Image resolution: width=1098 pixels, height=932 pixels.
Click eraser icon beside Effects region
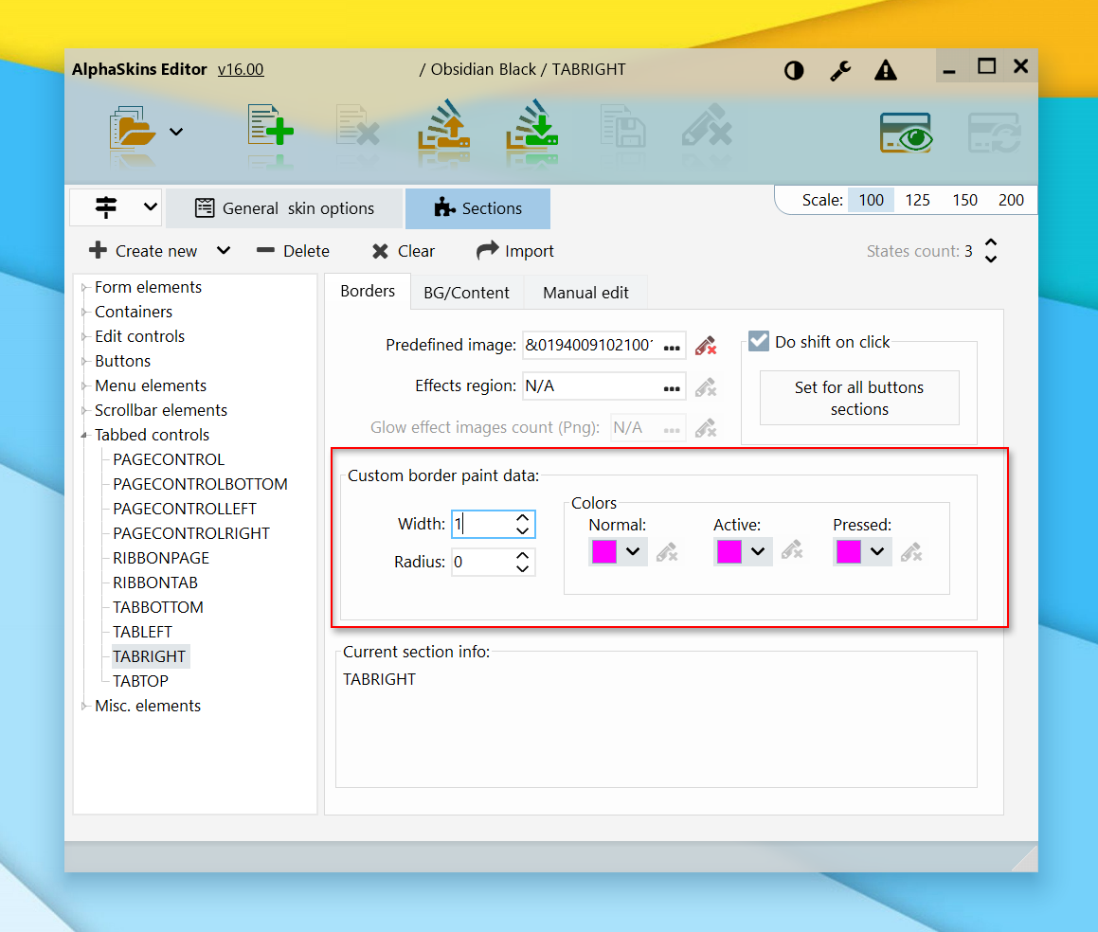[706, 386]
